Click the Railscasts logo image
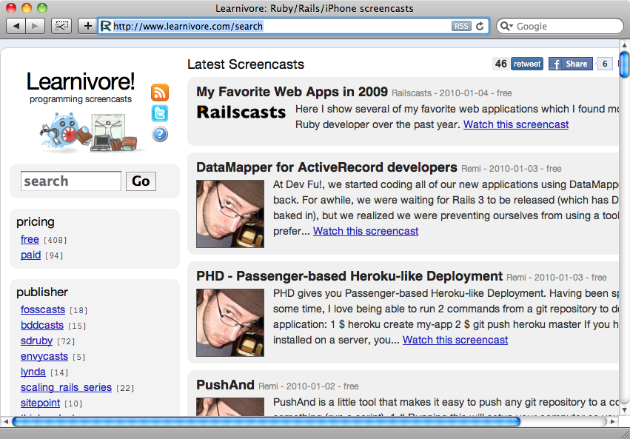The width and height of the screenshot is (630, 439). click(241, 112)
